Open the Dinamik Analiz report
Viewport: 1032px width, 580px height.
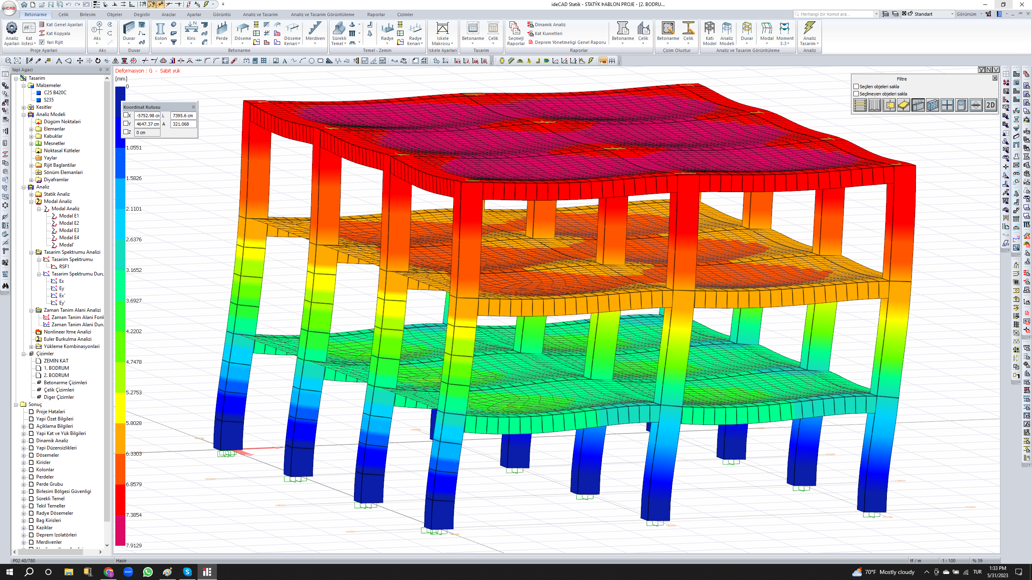pos(546,25)
